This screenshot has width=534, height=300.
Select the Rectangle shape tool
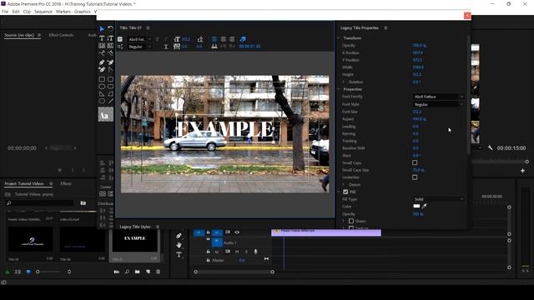tap(102, 79)
